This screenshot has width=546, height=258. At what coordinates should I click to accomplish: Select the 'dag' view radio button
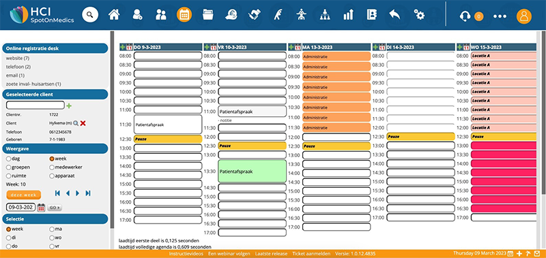(9, 159)
